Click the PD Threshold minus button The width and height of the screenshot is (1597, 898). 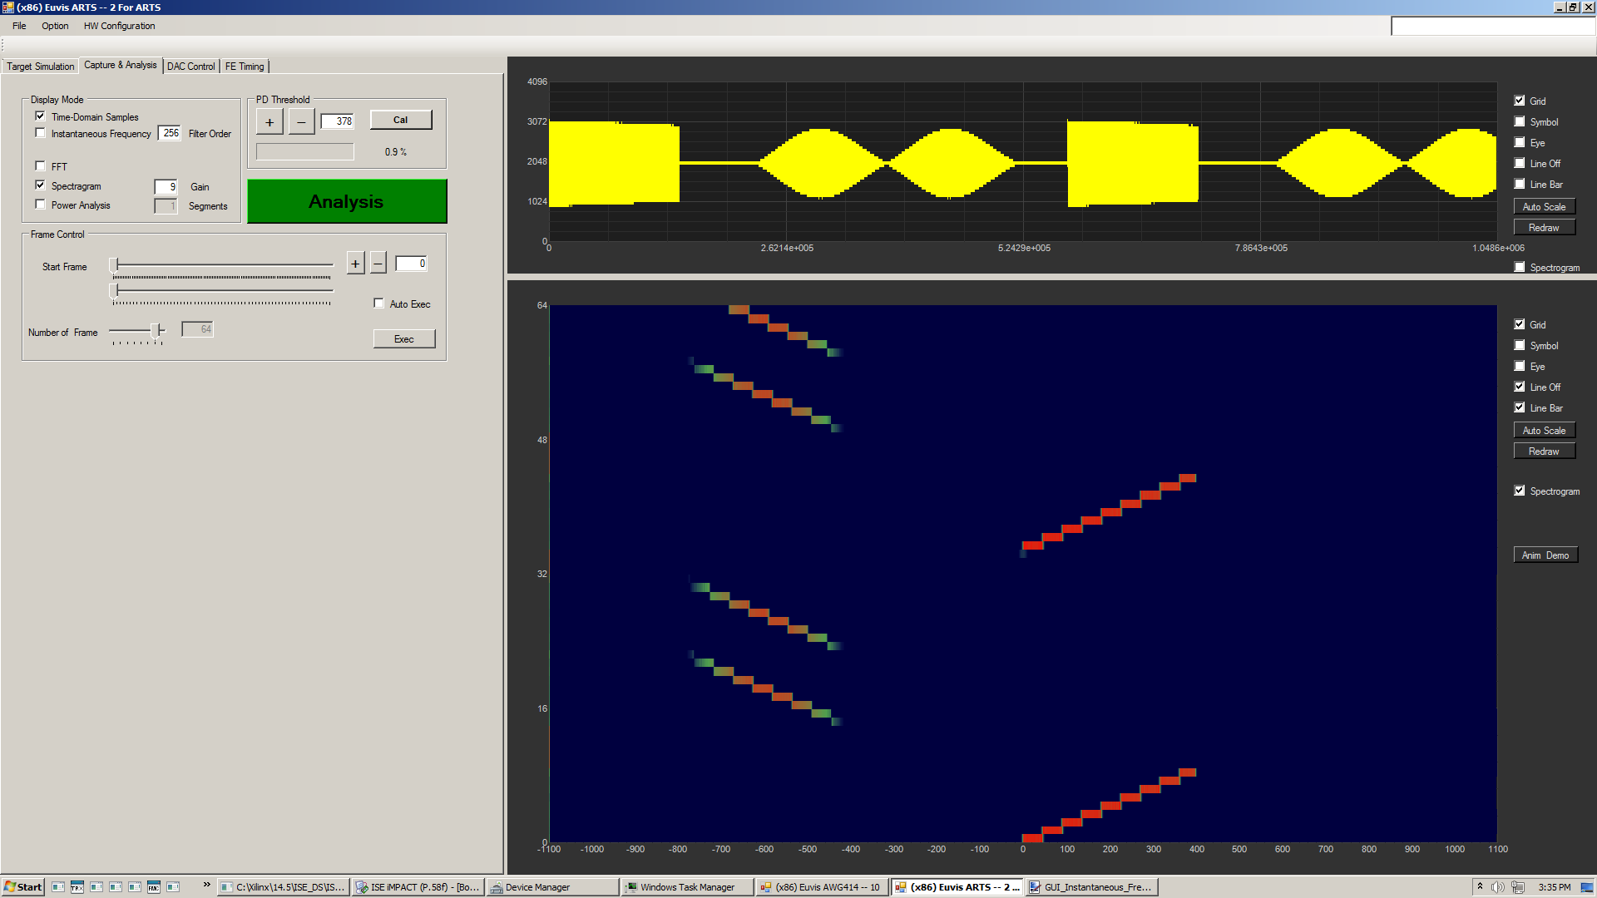click(x=301, y=122)
